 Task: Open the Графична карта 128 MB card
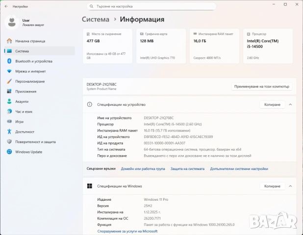[x=161, y=46]
